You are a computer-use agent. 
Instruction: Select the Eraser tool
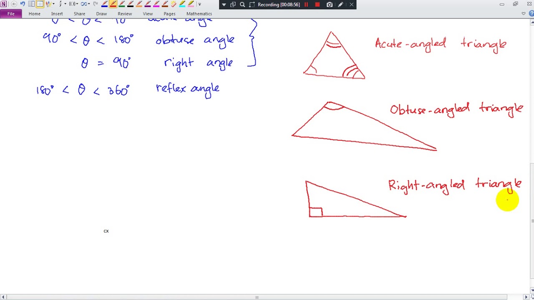[x=174, y=4]
